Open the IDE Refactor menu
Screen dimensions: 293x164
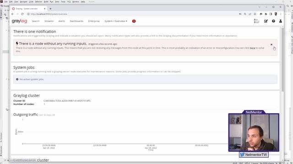[38, 2]
